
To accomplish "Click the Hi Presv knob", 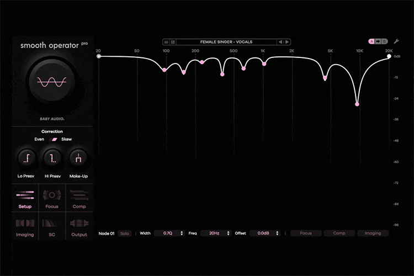I will point(52,158).
